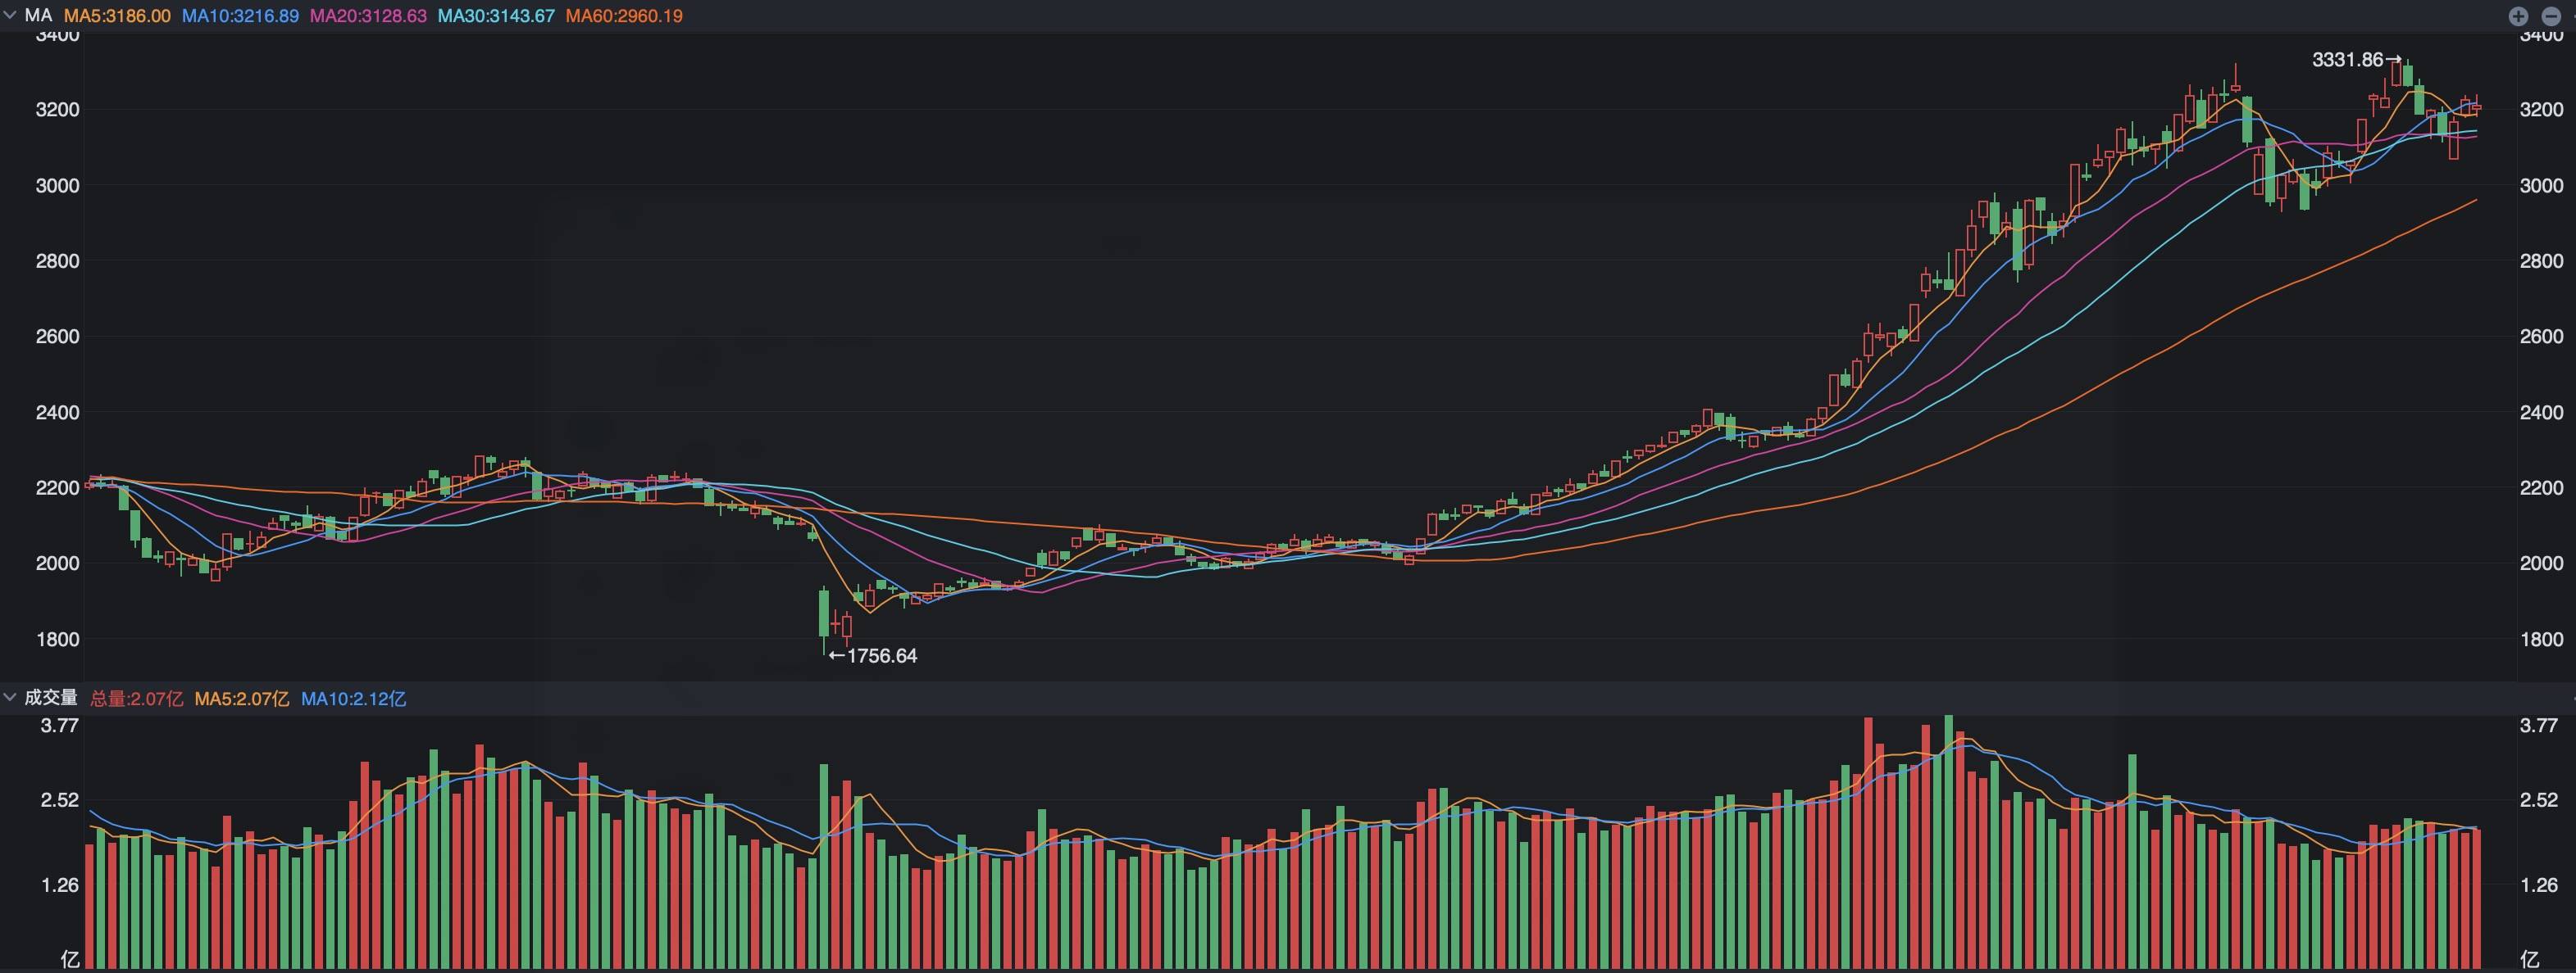
Task: Toggle the MA10:2.12亿 volume average line
Action: [x=355, y=699]
